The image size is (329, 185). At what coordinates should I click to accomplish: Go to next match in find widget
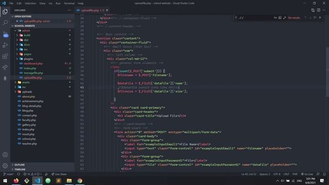click(310, 17)
